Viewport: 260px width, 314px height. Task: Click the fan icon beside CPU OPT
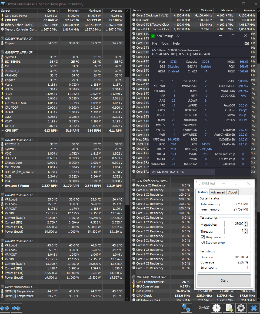[2, 131]
